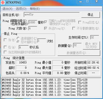Toggle the 永远Ping(V) checkbox
Viewport: 103px width, 99px height.
[46, 28]
